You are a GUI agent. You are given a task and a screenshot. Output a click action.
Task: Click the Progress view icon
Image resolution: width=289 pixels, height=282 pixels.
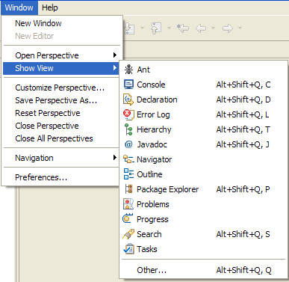click(128, 218)
